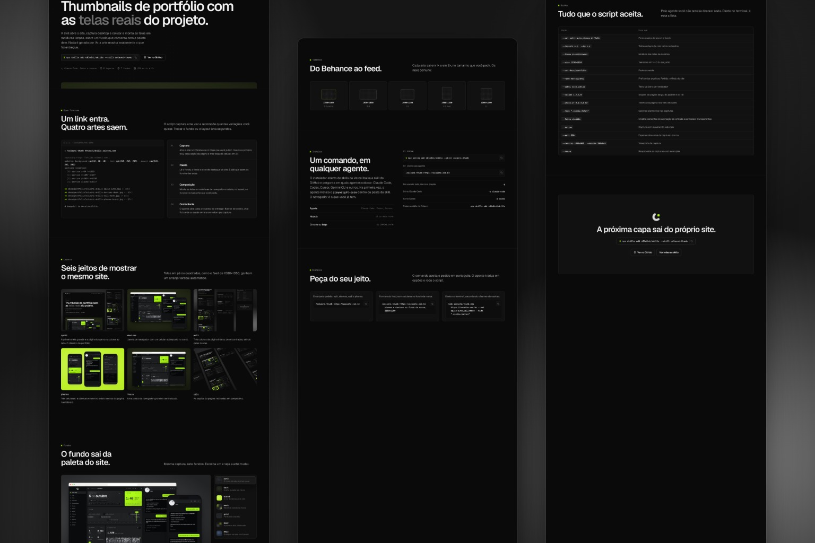The image size is (815, 543).
Task: Click the 'Tudo que o script aceita.' heading
Action: tap(600, 14)
